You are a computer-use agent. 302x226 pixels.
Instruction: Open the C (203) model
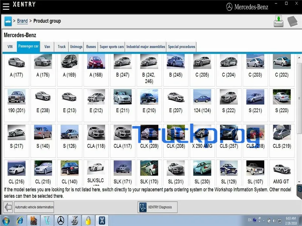point(255,70)
